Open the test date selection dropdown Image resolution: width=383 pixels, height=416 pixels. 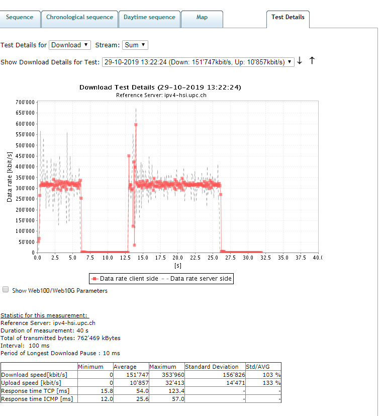click(198, 62)
